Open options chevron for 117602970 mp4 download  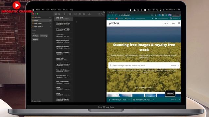click(129, 100)
